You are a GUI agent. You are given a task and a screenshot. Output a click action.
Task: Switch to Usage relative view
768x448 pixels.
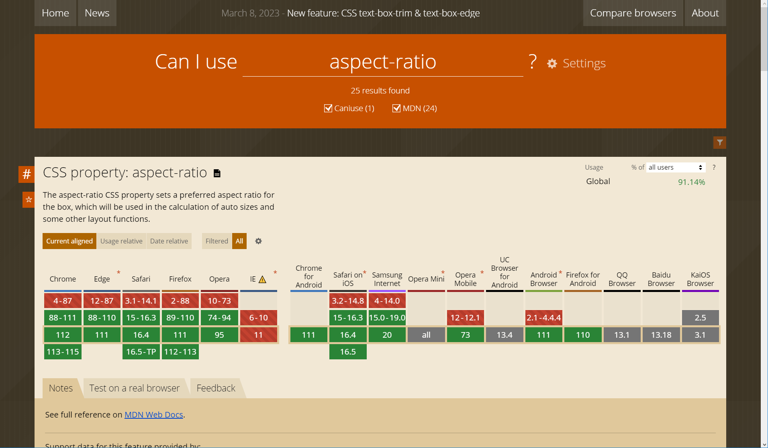click(x=121, y=241)
